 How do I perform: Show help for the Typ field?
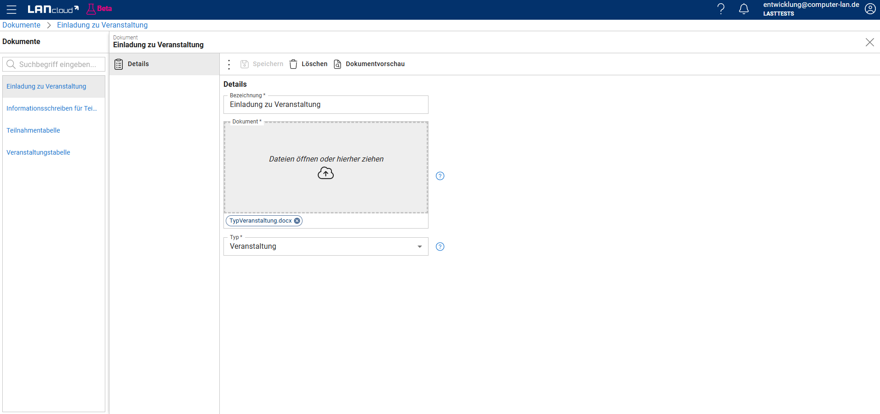[x=440, y=246]
